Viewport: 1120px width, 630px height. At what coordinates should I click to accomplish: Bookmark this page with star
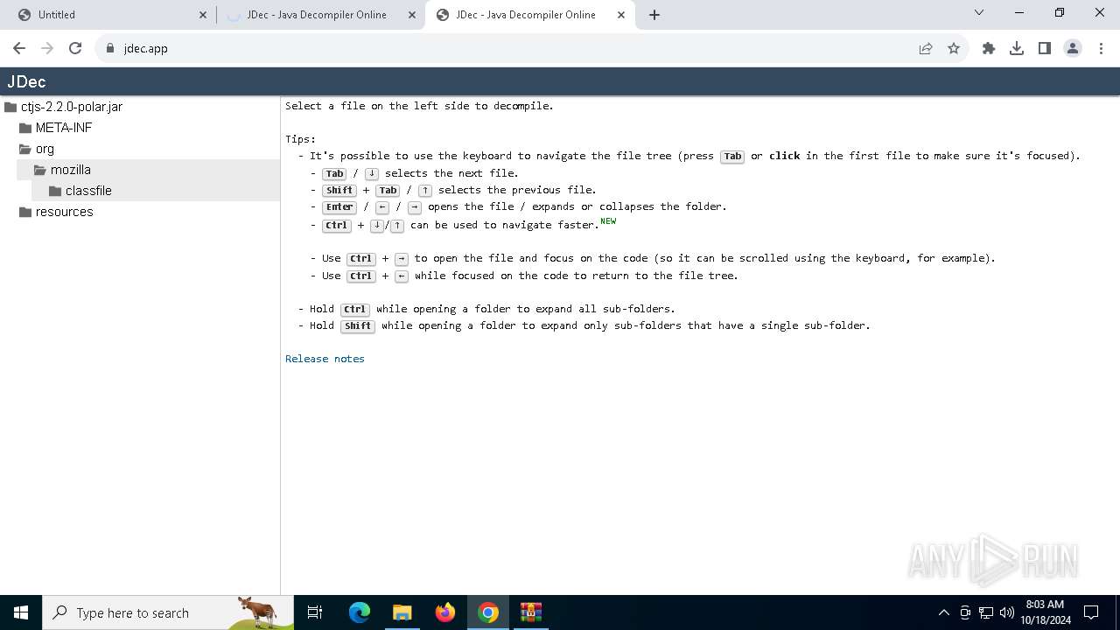point(954,48)
